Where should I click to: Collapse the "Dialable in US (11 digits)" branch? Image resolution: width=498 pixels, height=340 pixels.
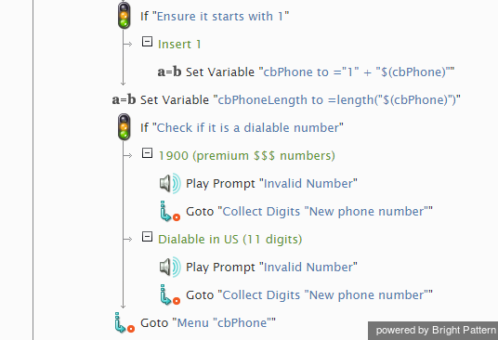tap(147, 237)
